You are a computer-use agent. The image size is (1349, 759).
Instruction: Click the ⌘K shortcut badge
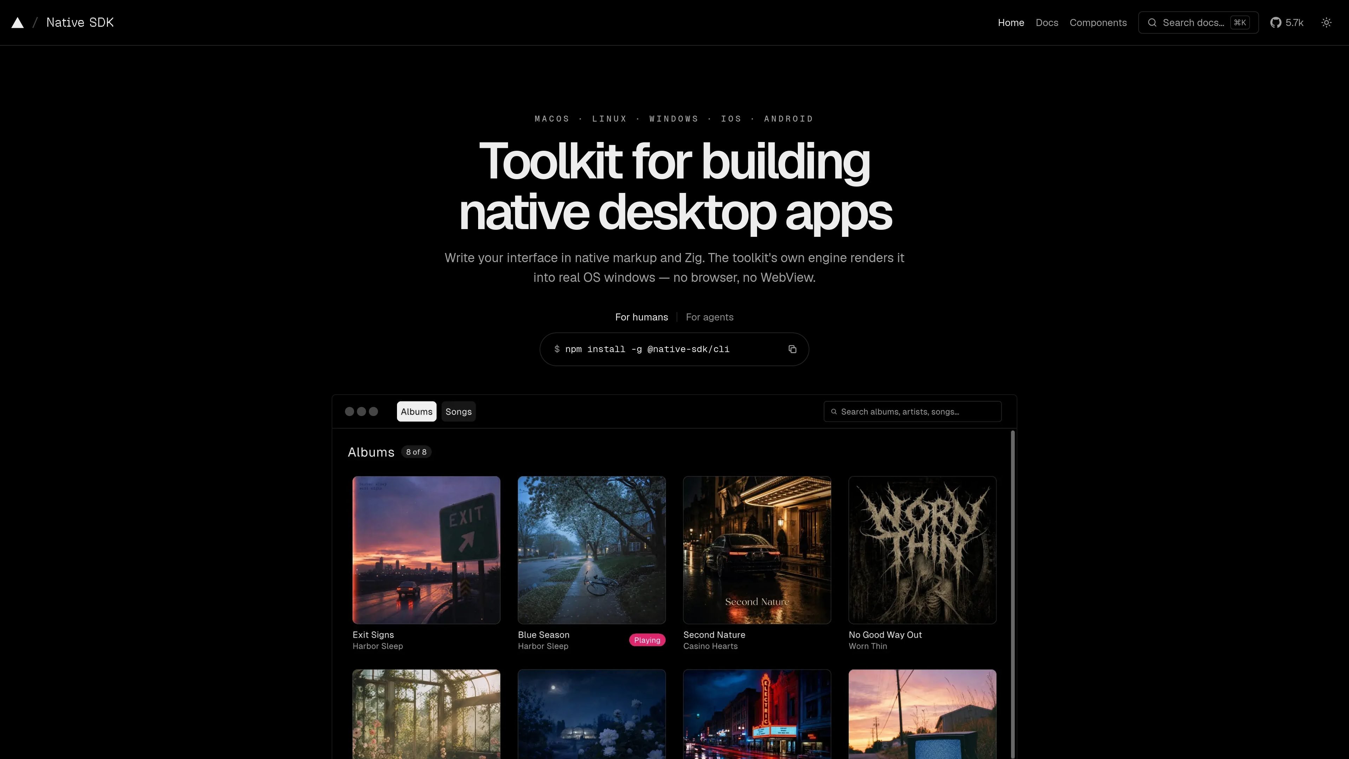pos(1239,22)
